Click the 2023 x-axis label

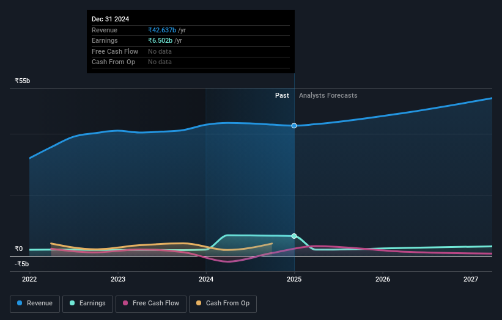118,280
